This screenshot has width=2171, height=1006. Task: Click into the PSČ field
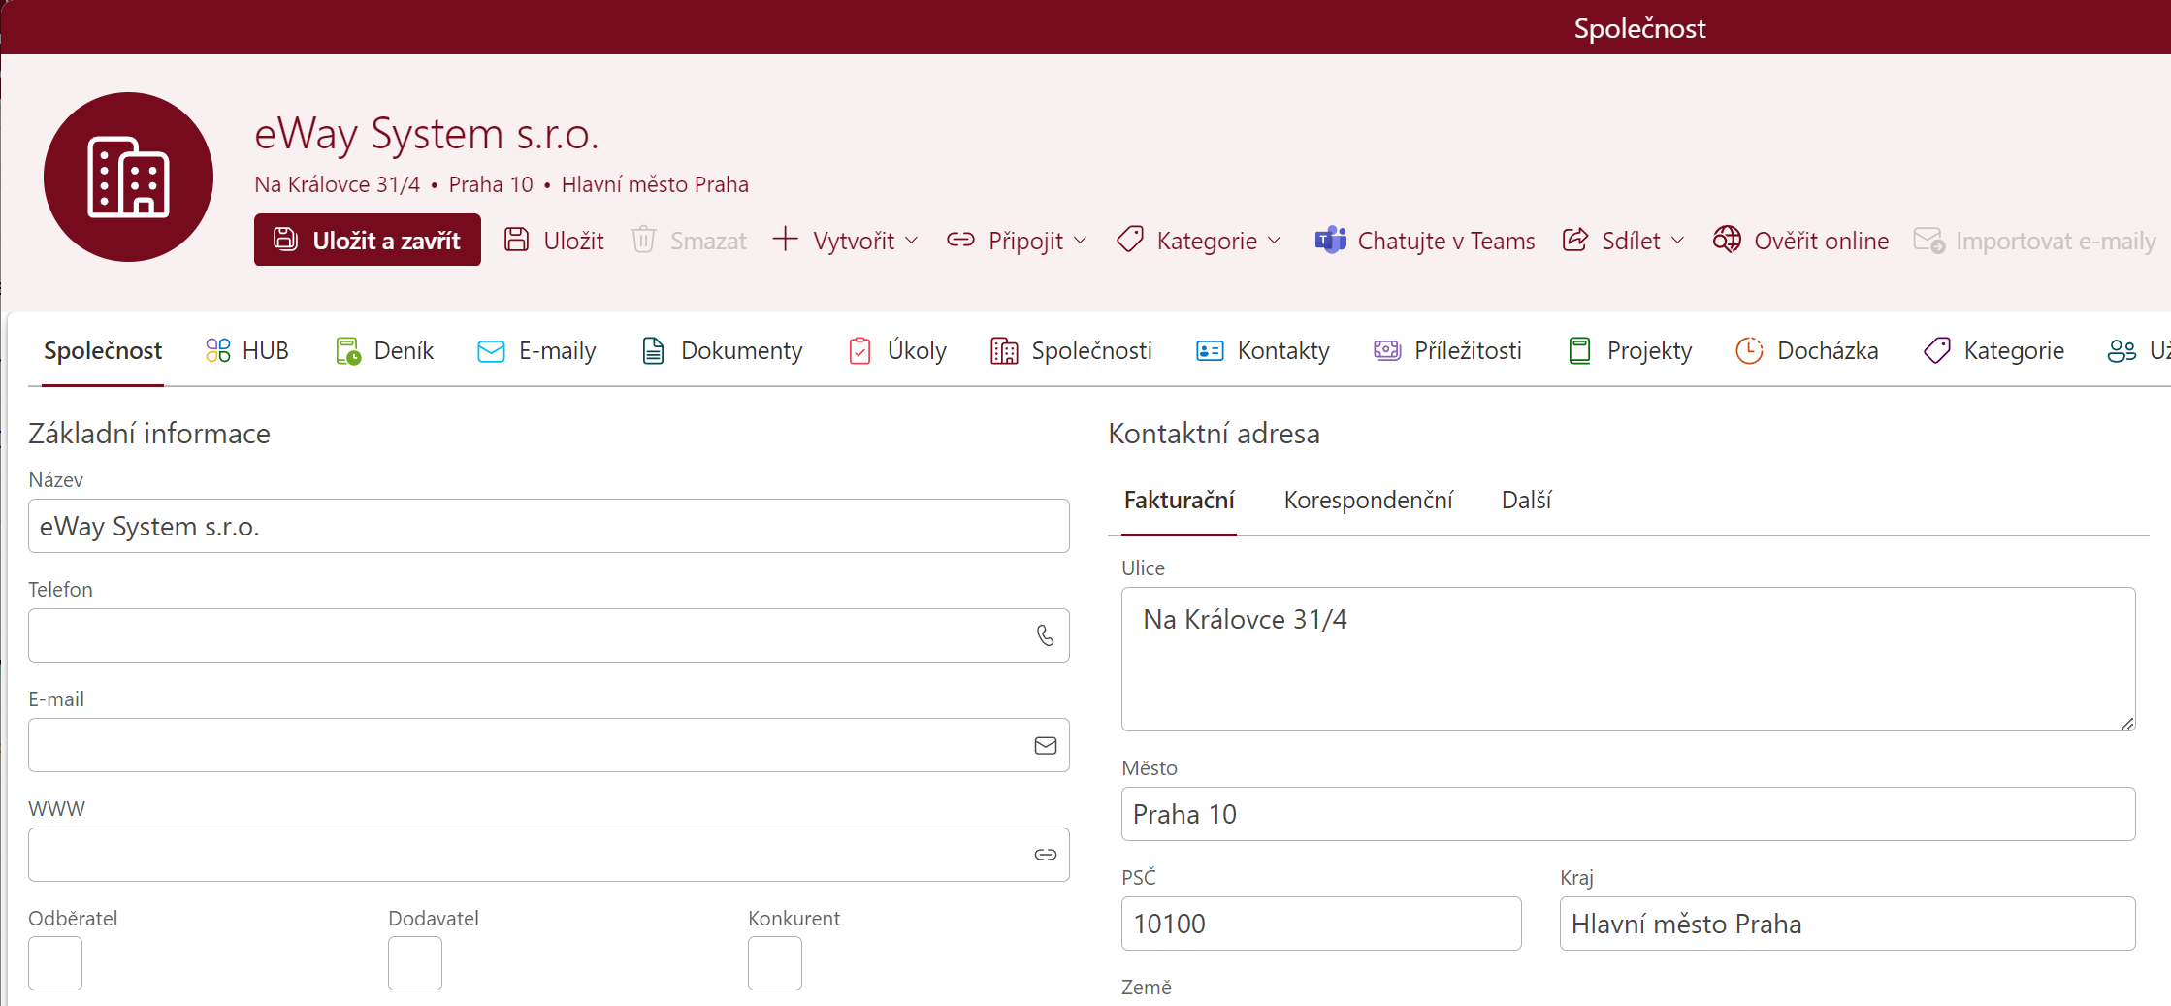[1321, 924]
